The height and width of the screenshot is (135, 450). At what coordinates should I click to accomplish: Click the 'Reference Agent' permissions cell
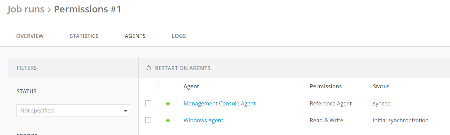click(x=331, y=103)
